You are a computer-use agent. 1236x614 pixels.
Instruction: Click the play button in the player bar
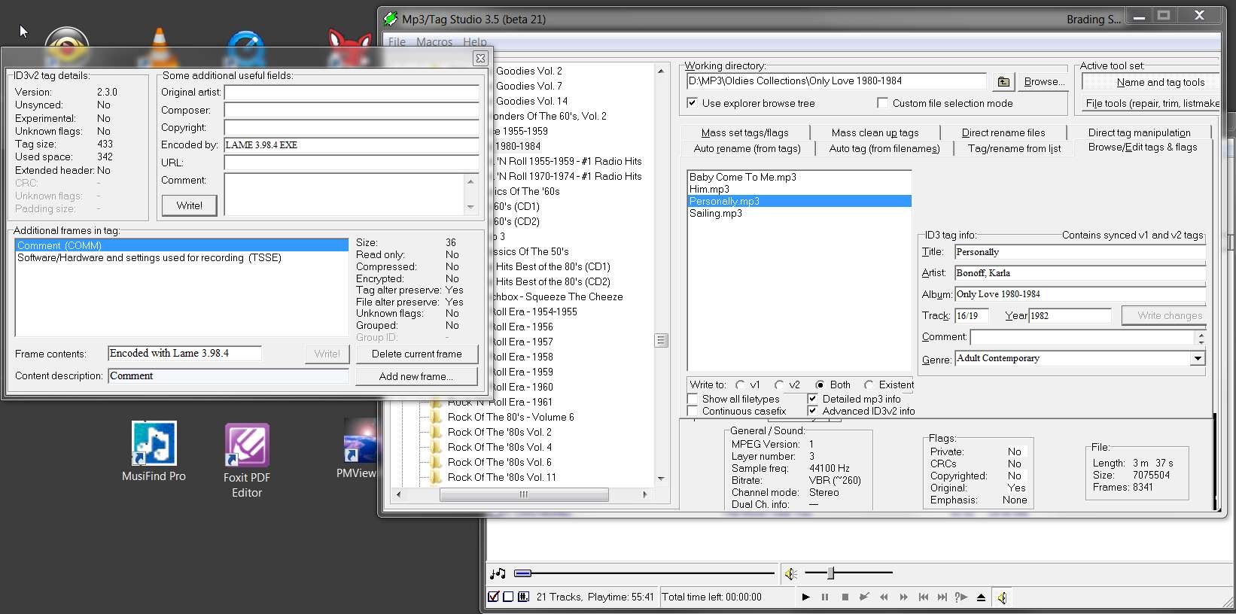(805, 597)
